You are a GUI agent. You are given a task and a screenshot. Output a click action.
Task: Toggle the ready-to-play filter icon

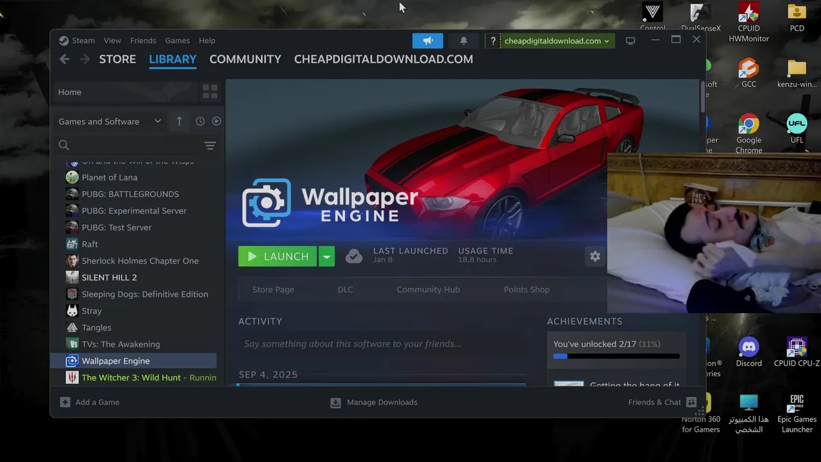point(216,121)
